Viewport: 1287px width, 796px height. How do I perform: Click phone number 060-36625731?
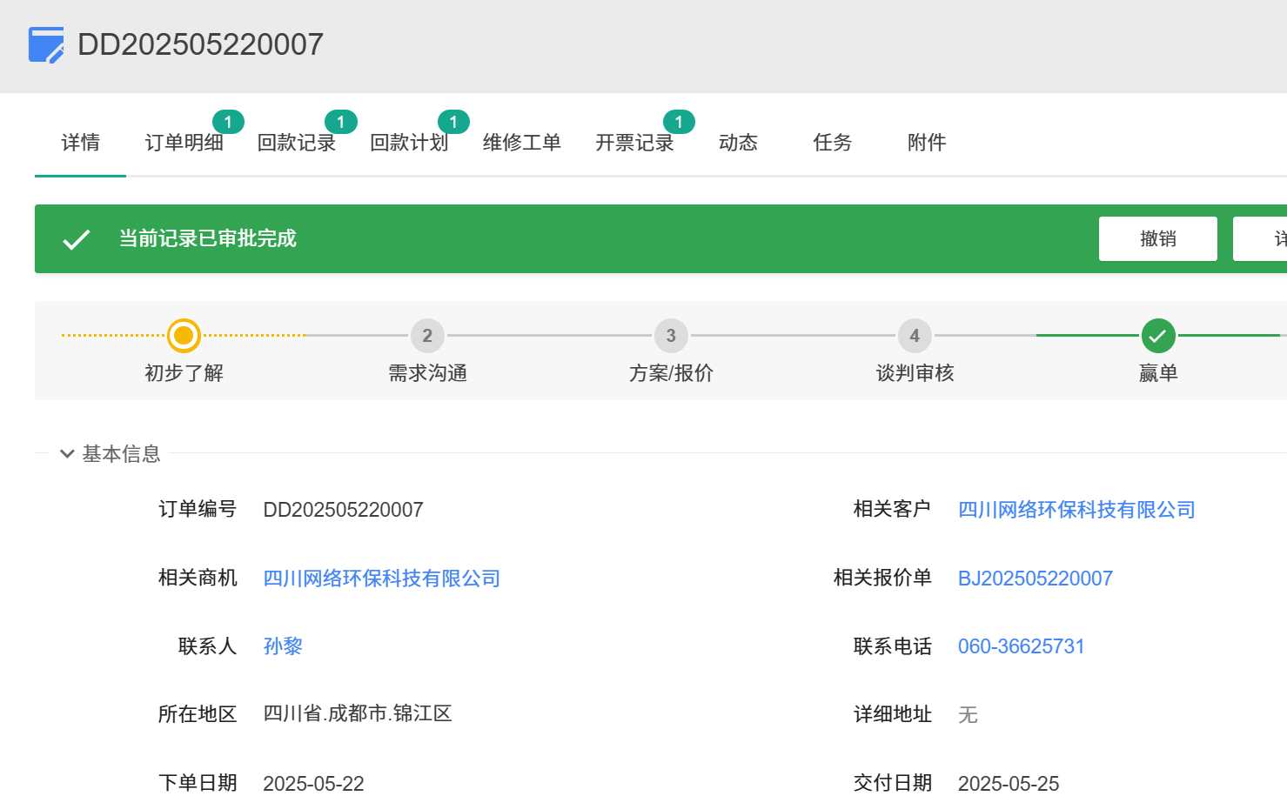pyautogui.click(x=1021, y=646)
